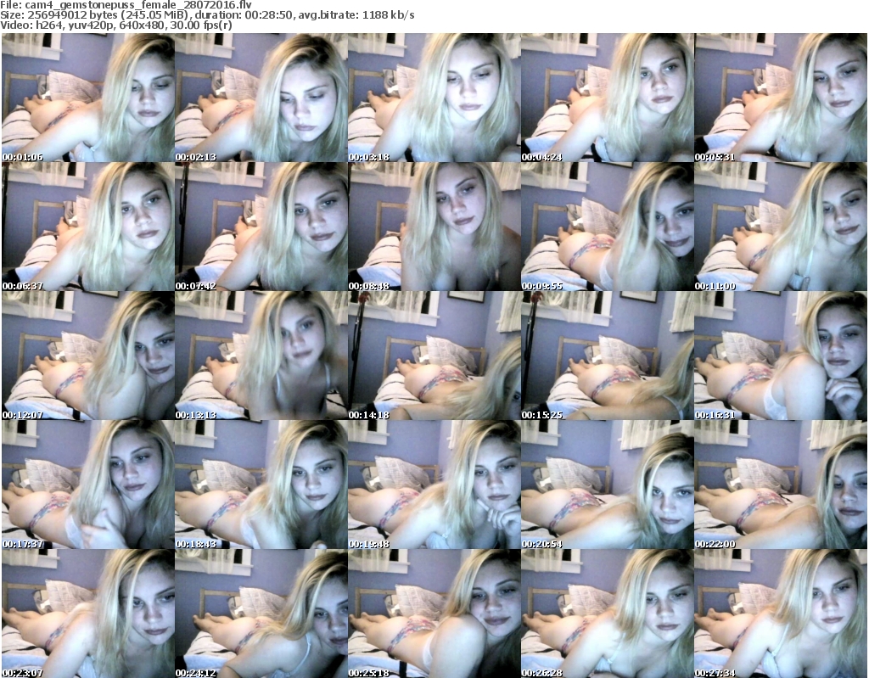
Task: Pick the frame stamped 00:14:18
Action: coord(434,356)
